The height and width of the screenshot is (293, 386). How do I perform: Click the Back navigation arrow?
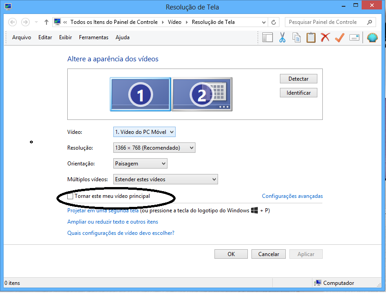(x=13, y=22)
